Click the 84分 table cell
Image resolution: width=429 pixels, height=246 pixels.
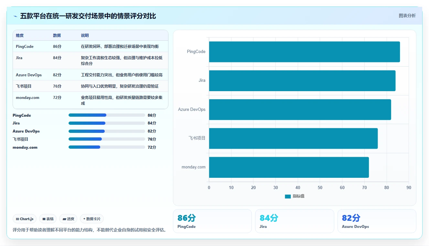pyautogui.click(x=57, y=58)
